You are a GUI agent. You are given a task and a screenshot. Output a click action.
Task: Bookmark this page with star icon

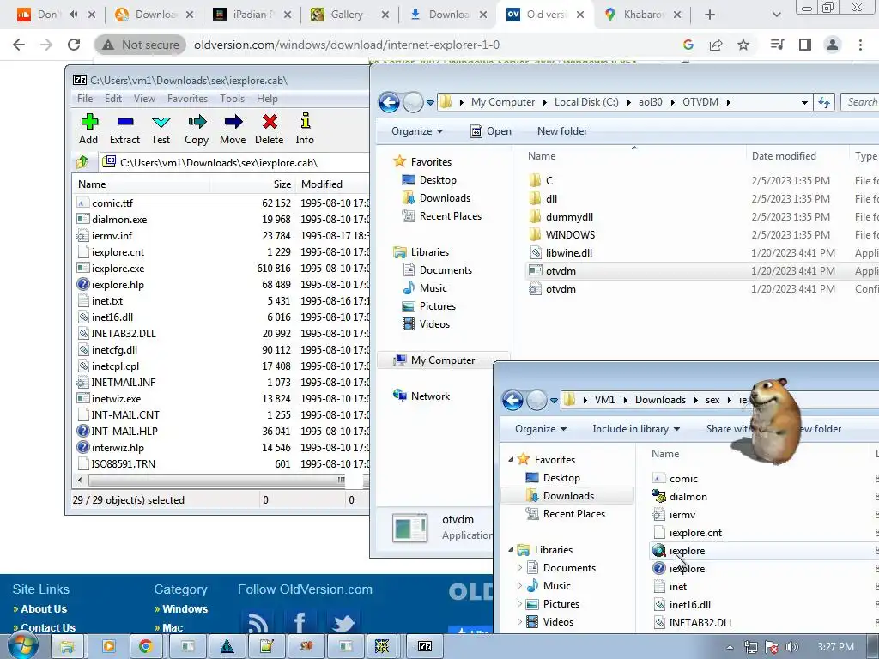[743, 45]
